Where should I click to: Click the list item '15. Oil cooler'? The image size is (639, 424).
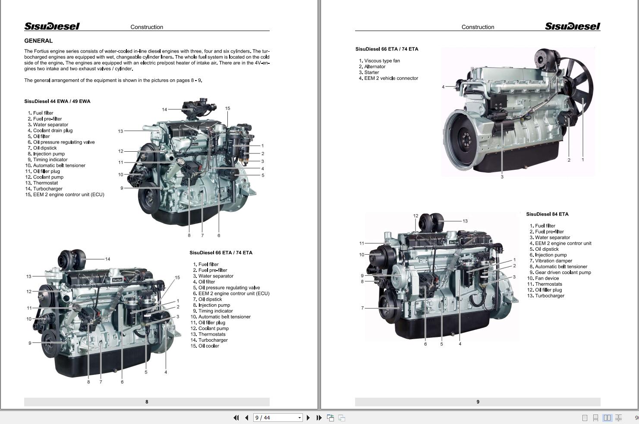click(x=205, y=346)
